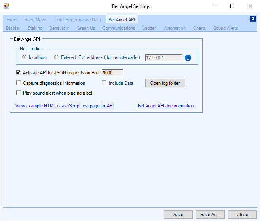Switch to the Behaviour tab

(x=59, y=28)
